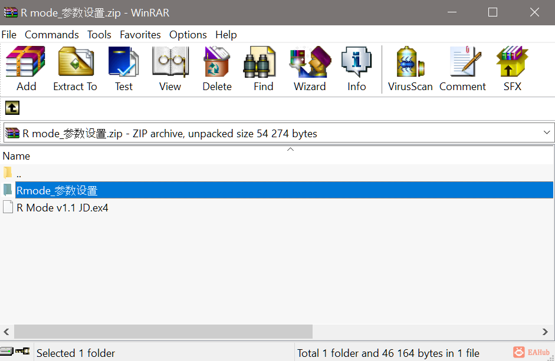Open the Find binoculars tool
Viewport: 555px width, 361px height.
pos(260,61)
